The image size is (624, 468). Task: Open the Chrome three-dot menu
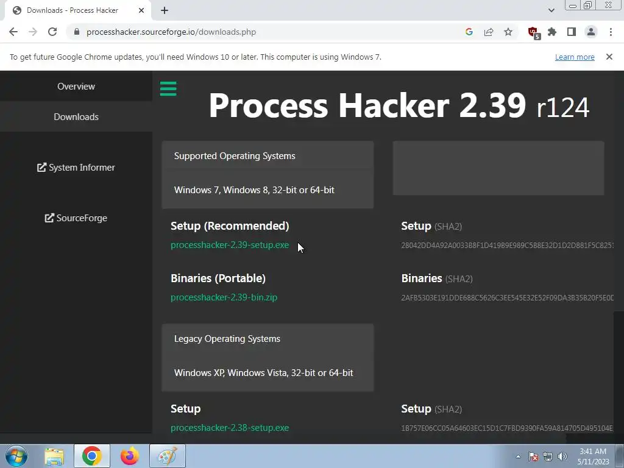click(x=611, y=32)
